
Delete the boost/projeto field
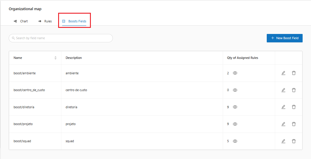pos(294,124)
